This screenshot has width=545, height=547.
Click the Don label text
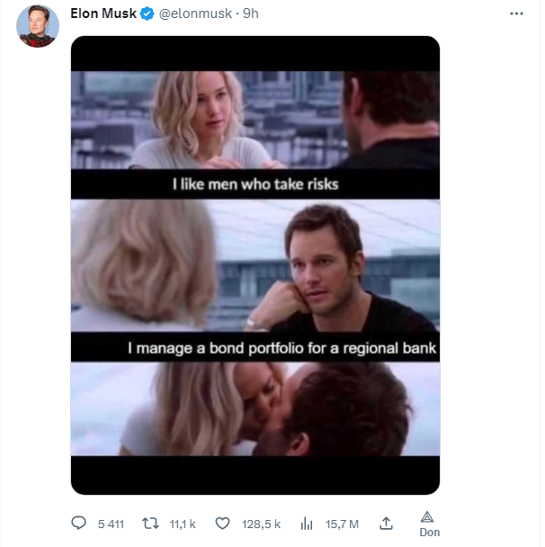429,533
